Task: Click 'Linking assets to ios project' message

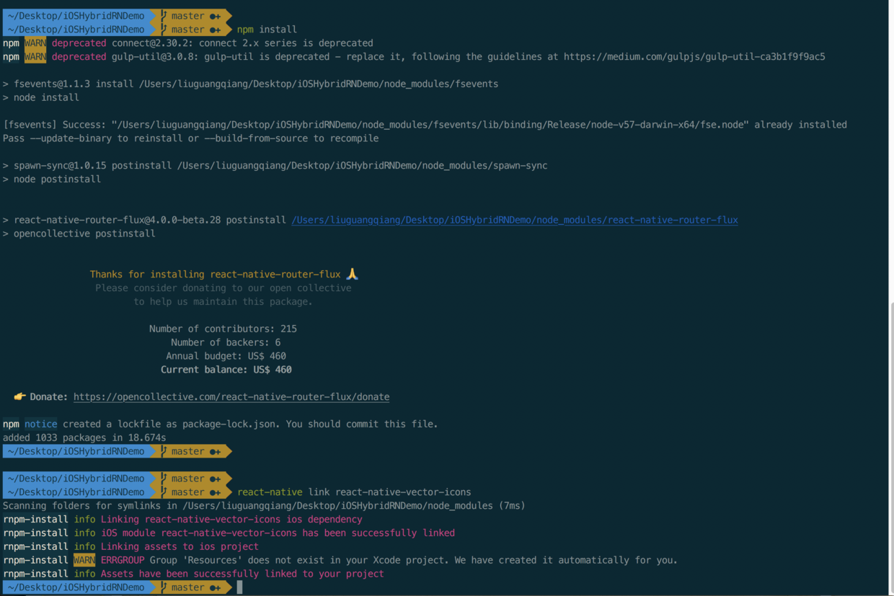Action: [180, 547]
